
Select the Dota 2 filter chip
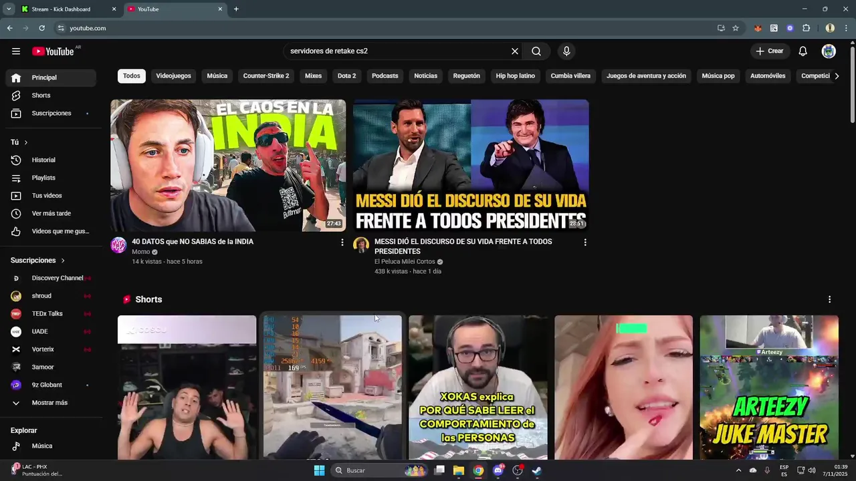coord(347,76)
